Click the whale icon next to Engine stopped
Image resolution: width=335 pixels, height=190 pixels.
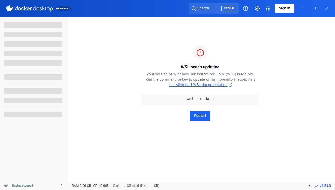tap(6, 186)
